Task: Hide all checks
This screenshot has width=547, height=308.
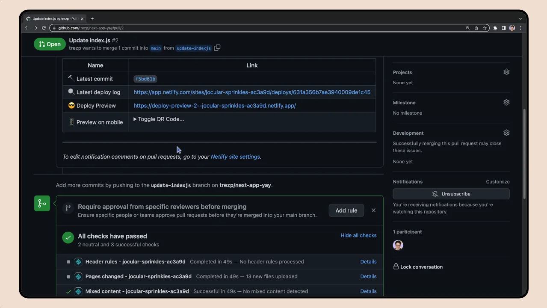Action: coord(358,235)
